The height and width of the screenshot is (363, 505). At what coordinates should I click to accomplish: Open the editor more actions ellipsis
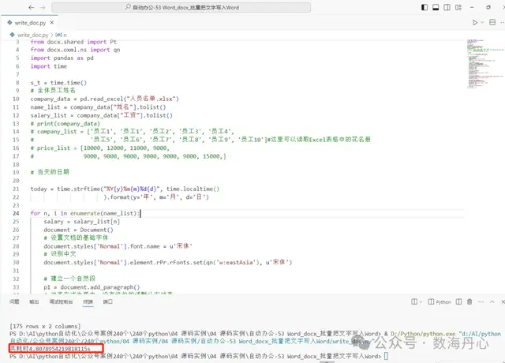click(502, 23)
